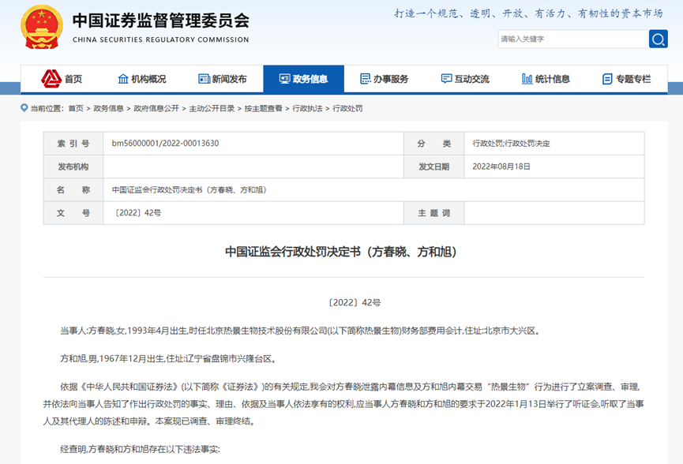Click the 名称 value in the info table

(189, 189)
